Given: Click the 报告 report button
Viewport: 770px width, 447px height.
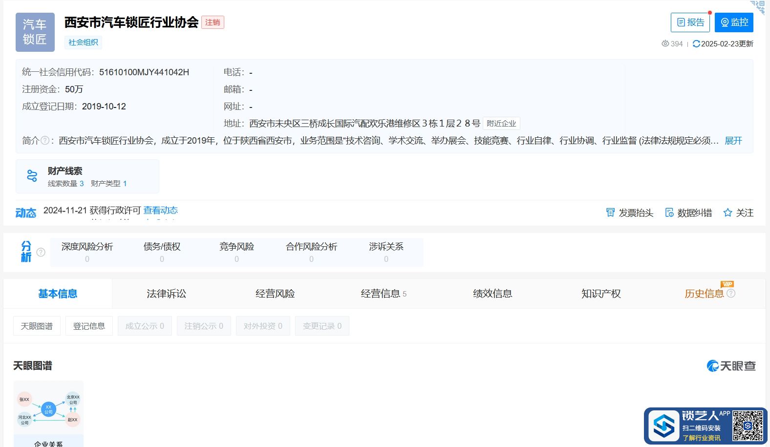Looking at the screenshot, I should click(x=690, y=22).
